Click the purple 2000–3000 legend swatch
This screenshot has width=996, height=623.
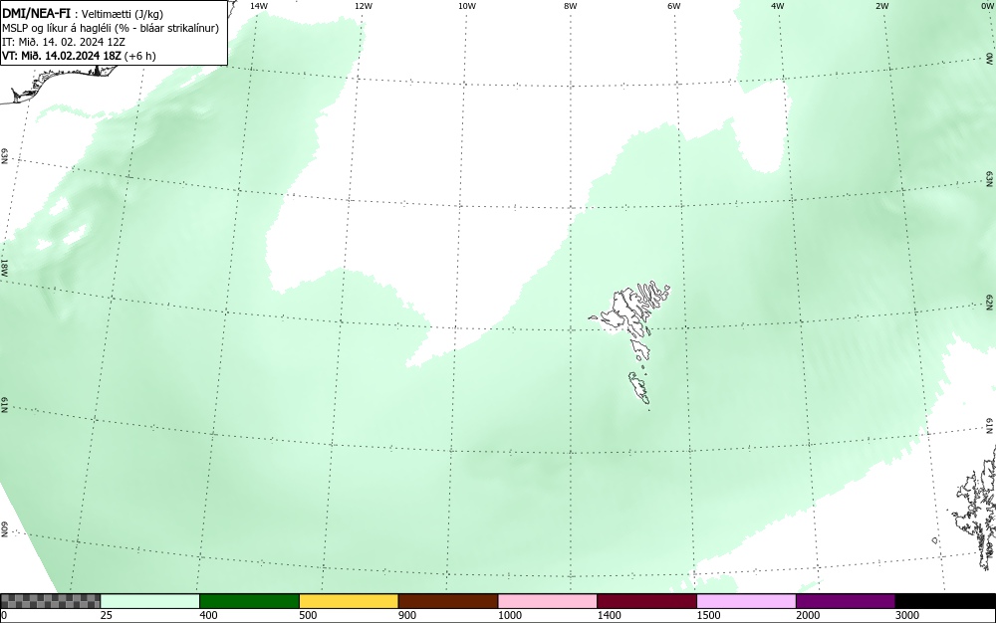(x=846, y=601)
